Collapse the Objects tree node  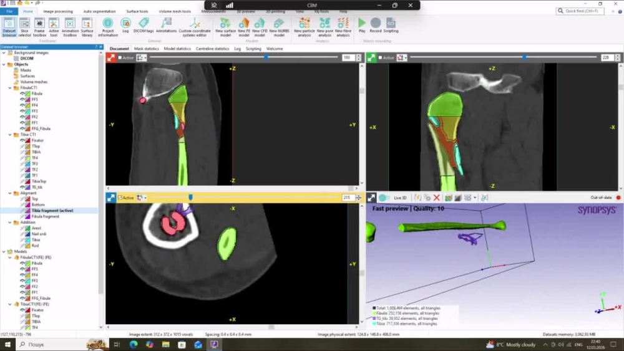click(4, 64)
